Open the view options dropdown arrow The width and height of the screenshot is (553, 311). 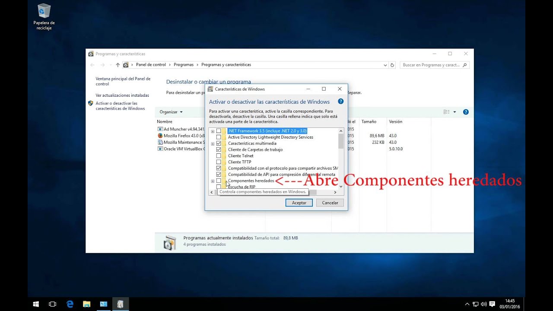coord(454,112)
